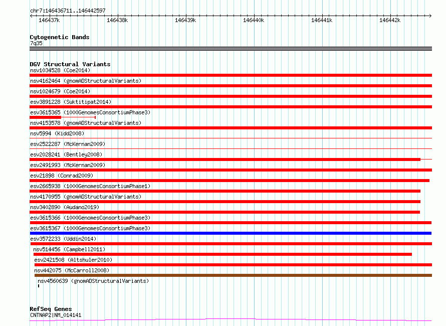Viewport: 446px width, 326px height.
Task: Select esv3572233 (Uddin2014) label
Action: point(63,239)
